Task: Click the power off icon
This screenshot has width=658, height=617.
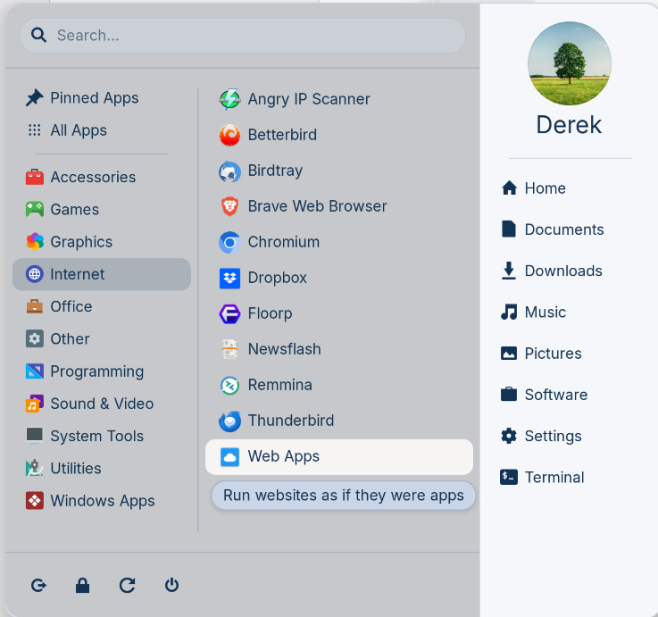Action: (172, 585)
